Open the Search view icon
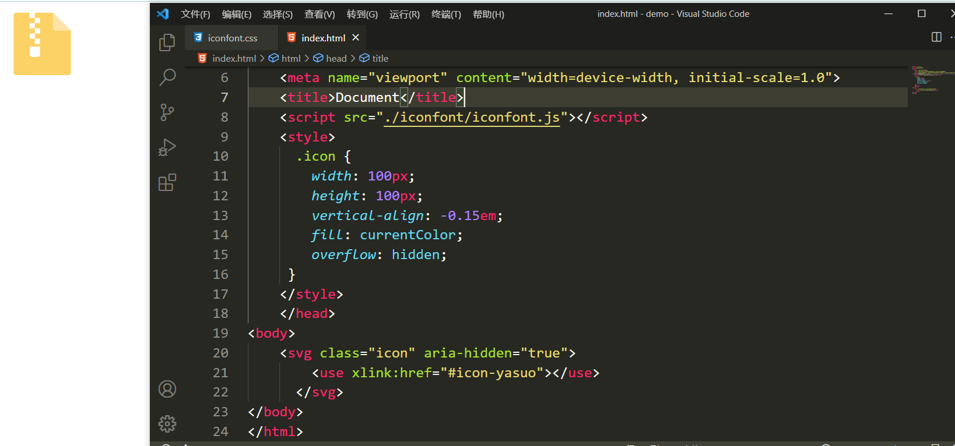The image size is (955, 446). [167, 77]
